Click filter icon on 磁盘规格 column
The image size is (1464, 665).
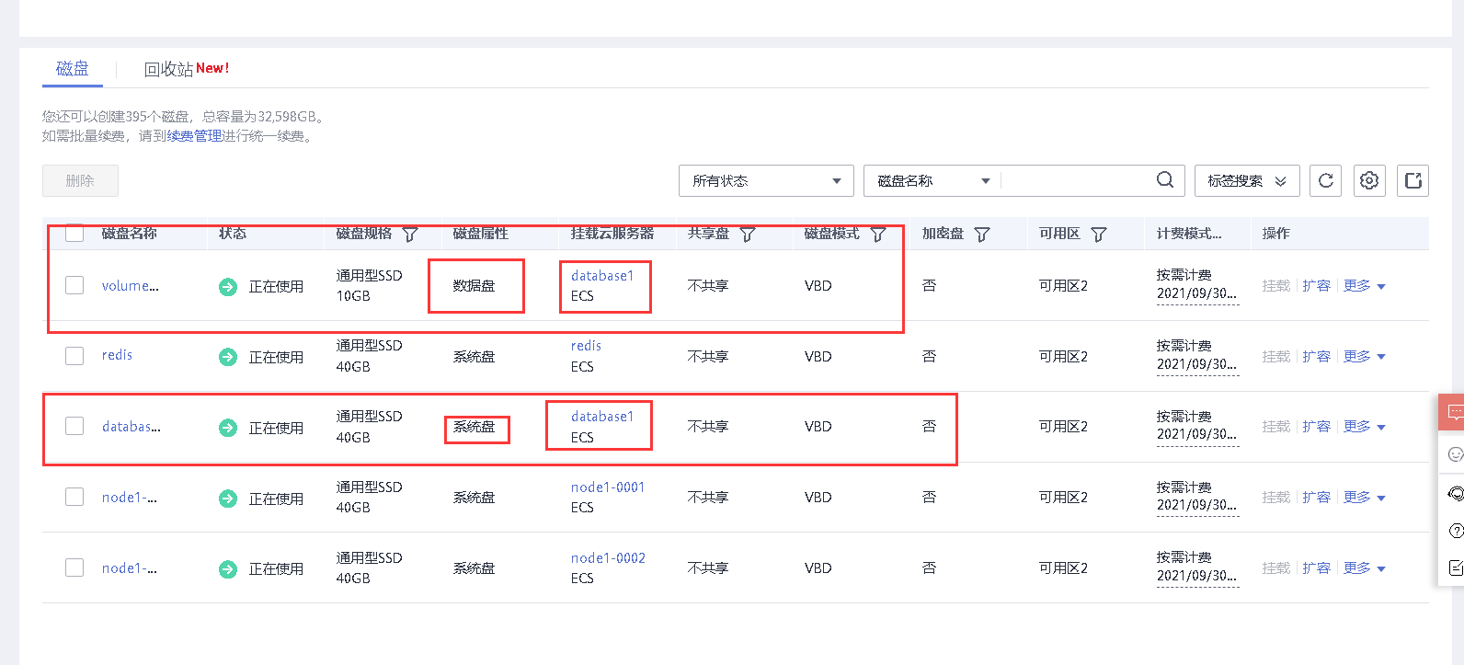pyautogui.click(x=410, y=235)
